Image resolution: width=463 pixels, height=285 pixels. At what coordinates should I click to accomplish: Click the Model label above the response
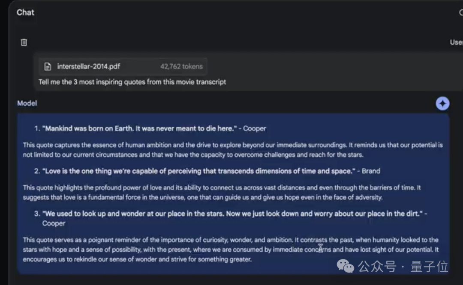pyautogui.click(x=27, y=103)
